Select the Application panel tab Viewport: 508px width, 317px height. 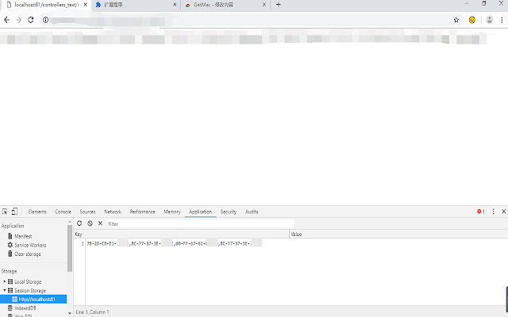click(201, 212)
